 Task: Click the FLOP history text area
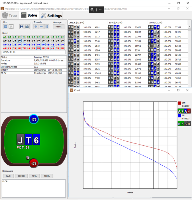click(34, 189)
